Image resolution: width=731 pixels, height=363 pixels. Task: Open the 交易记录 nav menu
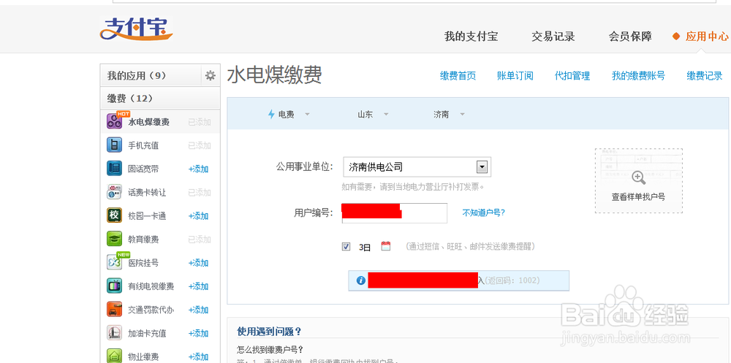553,37
